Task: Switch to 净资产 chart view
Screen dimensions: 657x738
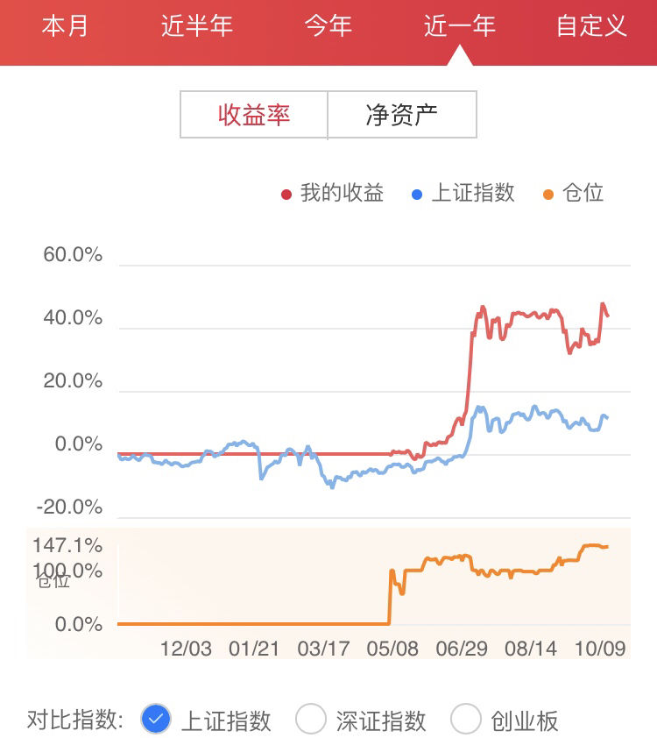Action: click(402, 115)
